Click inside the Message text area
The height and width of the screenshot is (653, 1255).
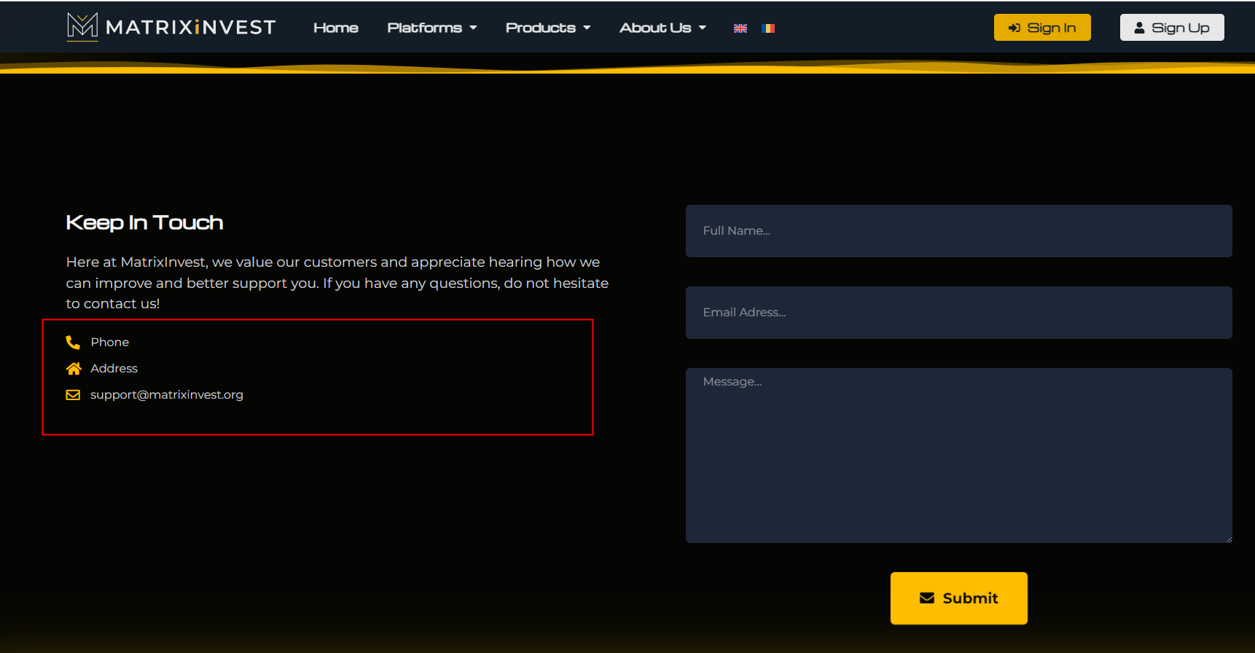[x=958, y=455]
